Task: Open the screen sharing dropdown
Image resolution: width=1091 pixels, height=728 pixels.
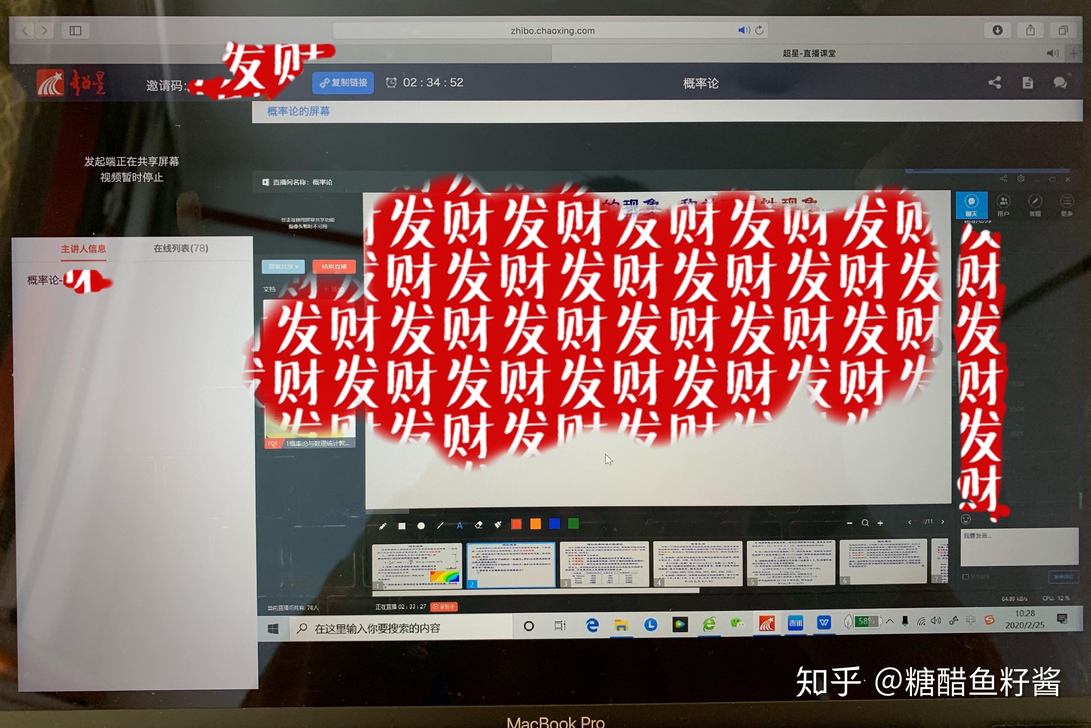Action: [283, 267]
